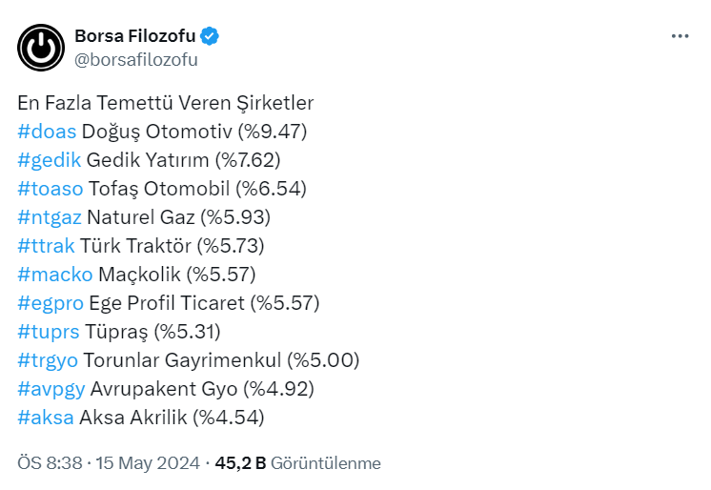
Task: Open the #aksa hashtag
Action: pyautogui.click(x=46, y=418)
